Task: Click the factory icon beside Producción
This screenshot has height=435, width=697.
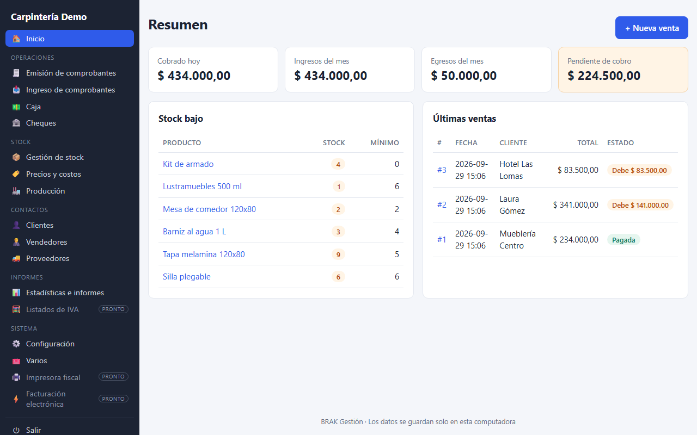Action: pos(16,191)
